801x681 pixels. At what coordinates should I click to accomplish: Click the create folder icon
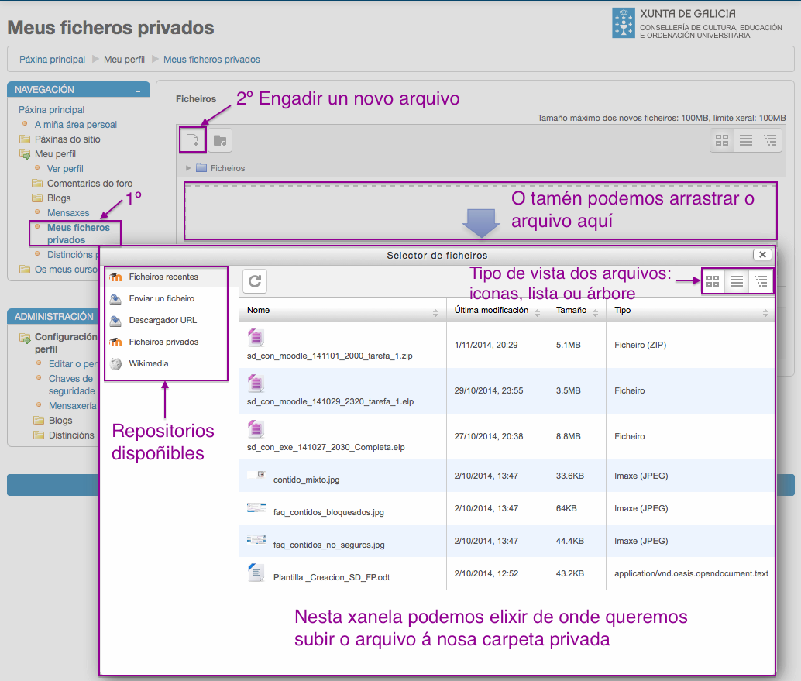[x=219, y=140]
